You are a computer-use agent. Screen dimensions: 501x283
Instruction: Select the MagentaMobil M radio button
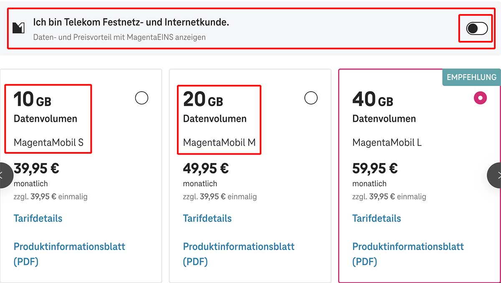point(311,98)
